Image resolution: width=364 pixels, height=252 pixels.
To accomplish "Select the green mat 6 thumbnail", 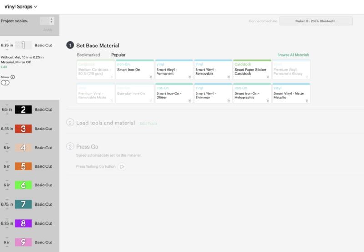I will (23, 185).
